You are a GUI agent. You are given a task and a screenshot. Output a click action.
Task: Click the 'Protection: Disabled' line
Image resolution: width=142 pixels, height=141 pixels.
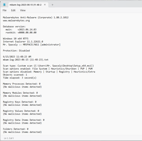pyautogui.click(x=16, y=51)
